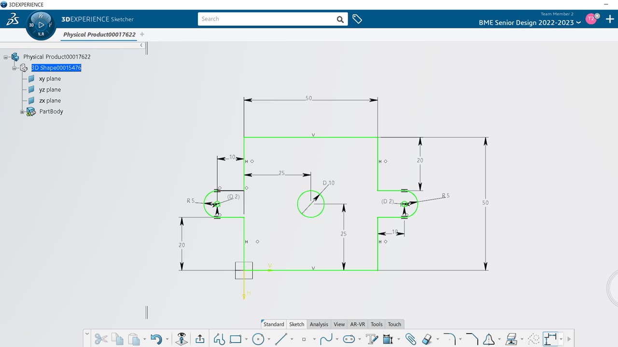This screenshot has height=347, width=618.
Task: Select the Line tool
Action: [281, 339]
